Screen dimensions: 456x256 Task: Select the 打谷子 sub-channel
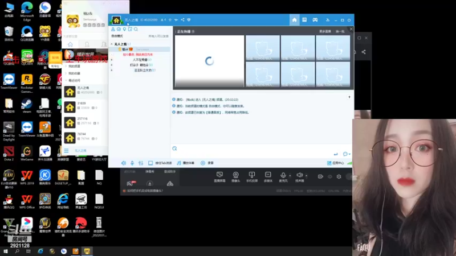141,65
